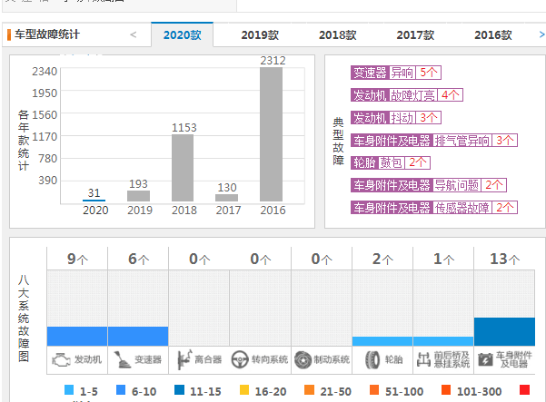Image resolution: width=546 pixels, height=402 pixels.
Task: Open the 2017款 model year tab
Action: (416, 35)
